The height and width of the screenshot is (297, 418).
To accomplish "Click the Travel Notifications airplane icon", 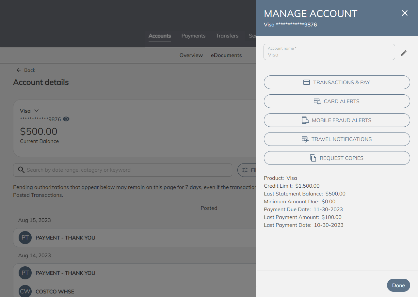I will 305,139.
